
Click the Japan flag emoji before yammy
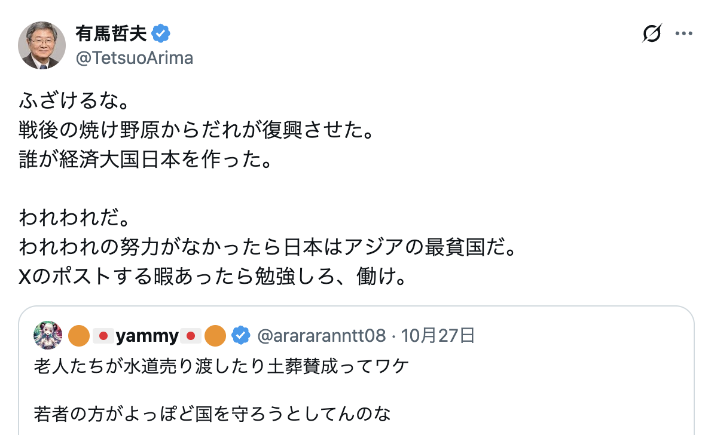click(x=102, y=336)
